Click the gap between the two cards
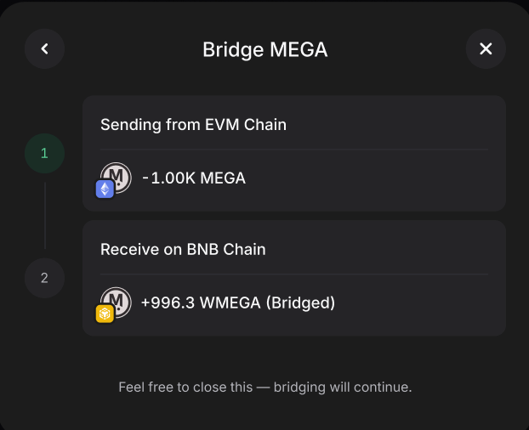Viewport: 529px width, 430px height. click(294, 216)
